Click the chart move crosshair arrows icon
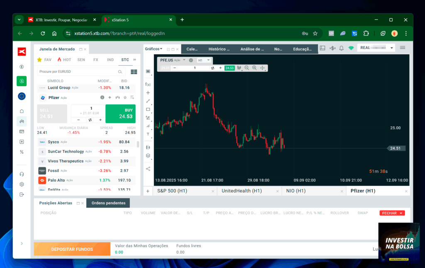The height and width of the screenshot is (268, 425). pos(262,68)
